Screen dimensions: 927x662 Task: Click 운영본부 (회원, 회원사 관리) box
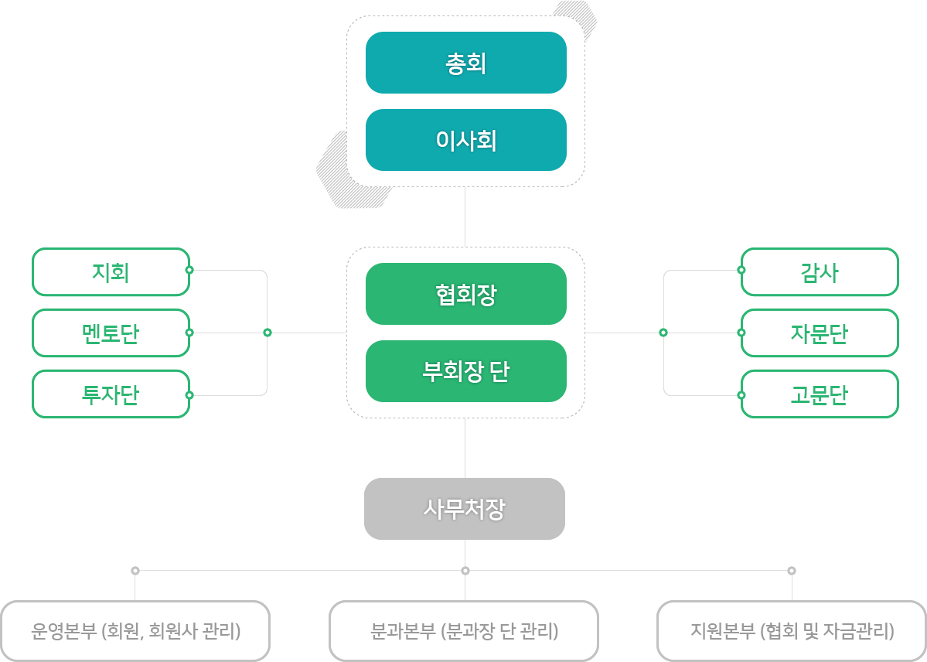[x=135, y=631]
